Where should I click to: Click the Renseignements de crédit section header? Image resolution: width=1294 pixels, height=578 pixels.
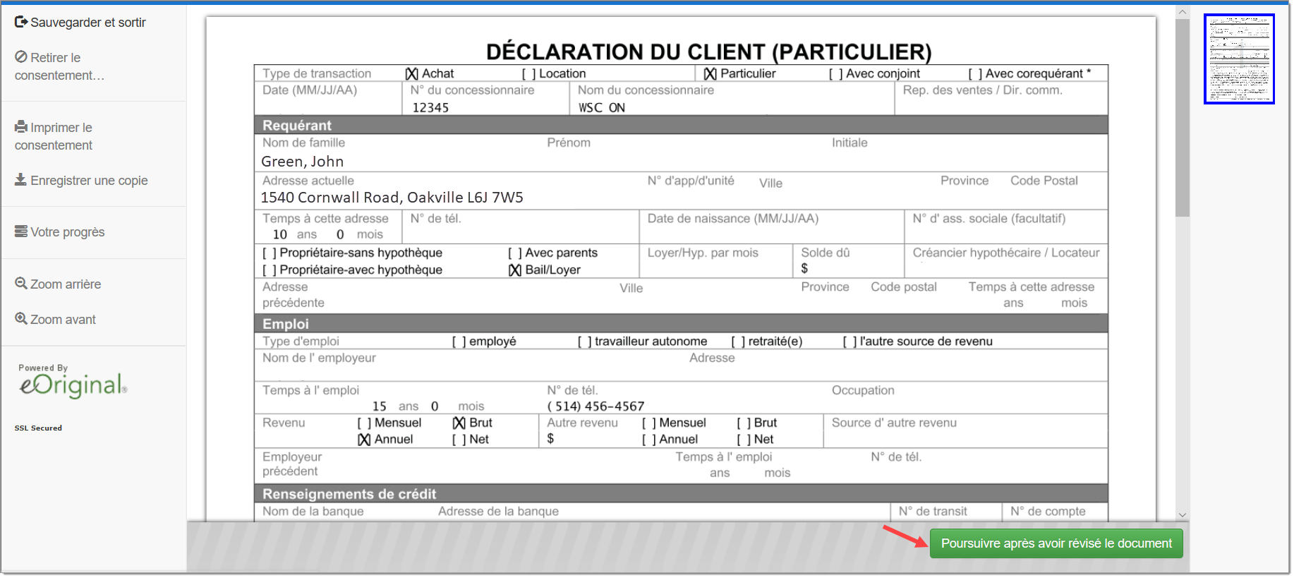pyautogui.click(x=681, y=493)
